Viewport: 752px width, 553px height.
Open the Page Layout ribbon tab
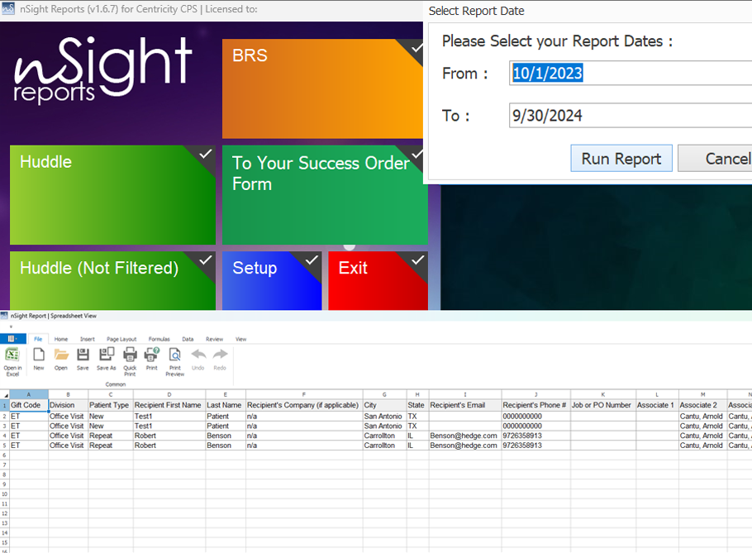click(x=121, y=339)
